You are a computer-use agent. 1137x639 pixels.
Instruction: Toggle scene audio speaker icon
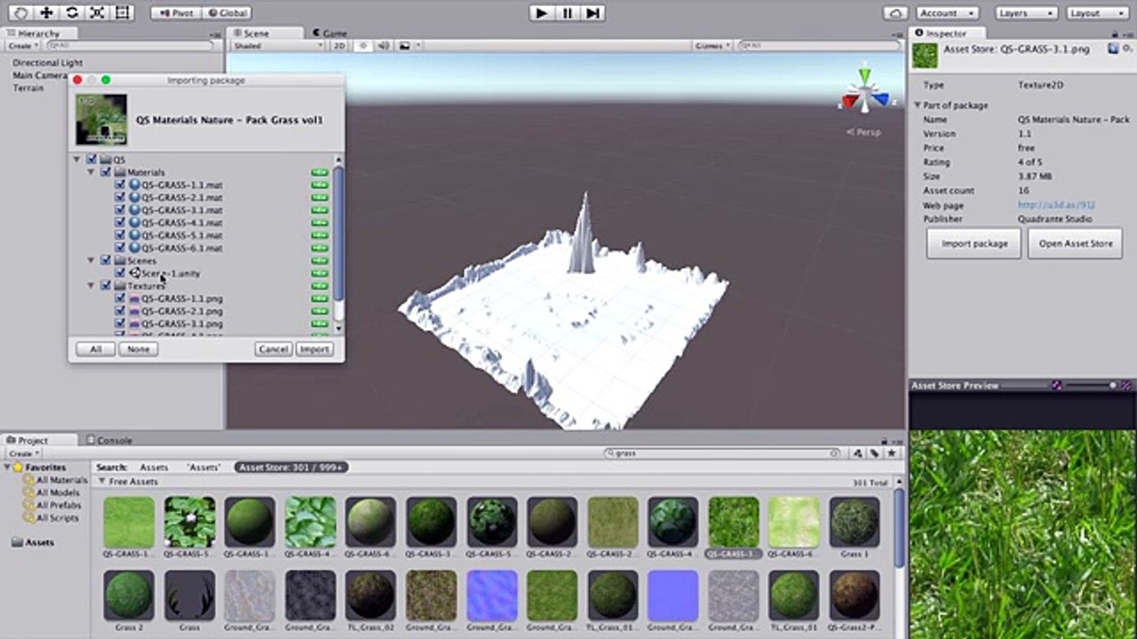(384, 45)
